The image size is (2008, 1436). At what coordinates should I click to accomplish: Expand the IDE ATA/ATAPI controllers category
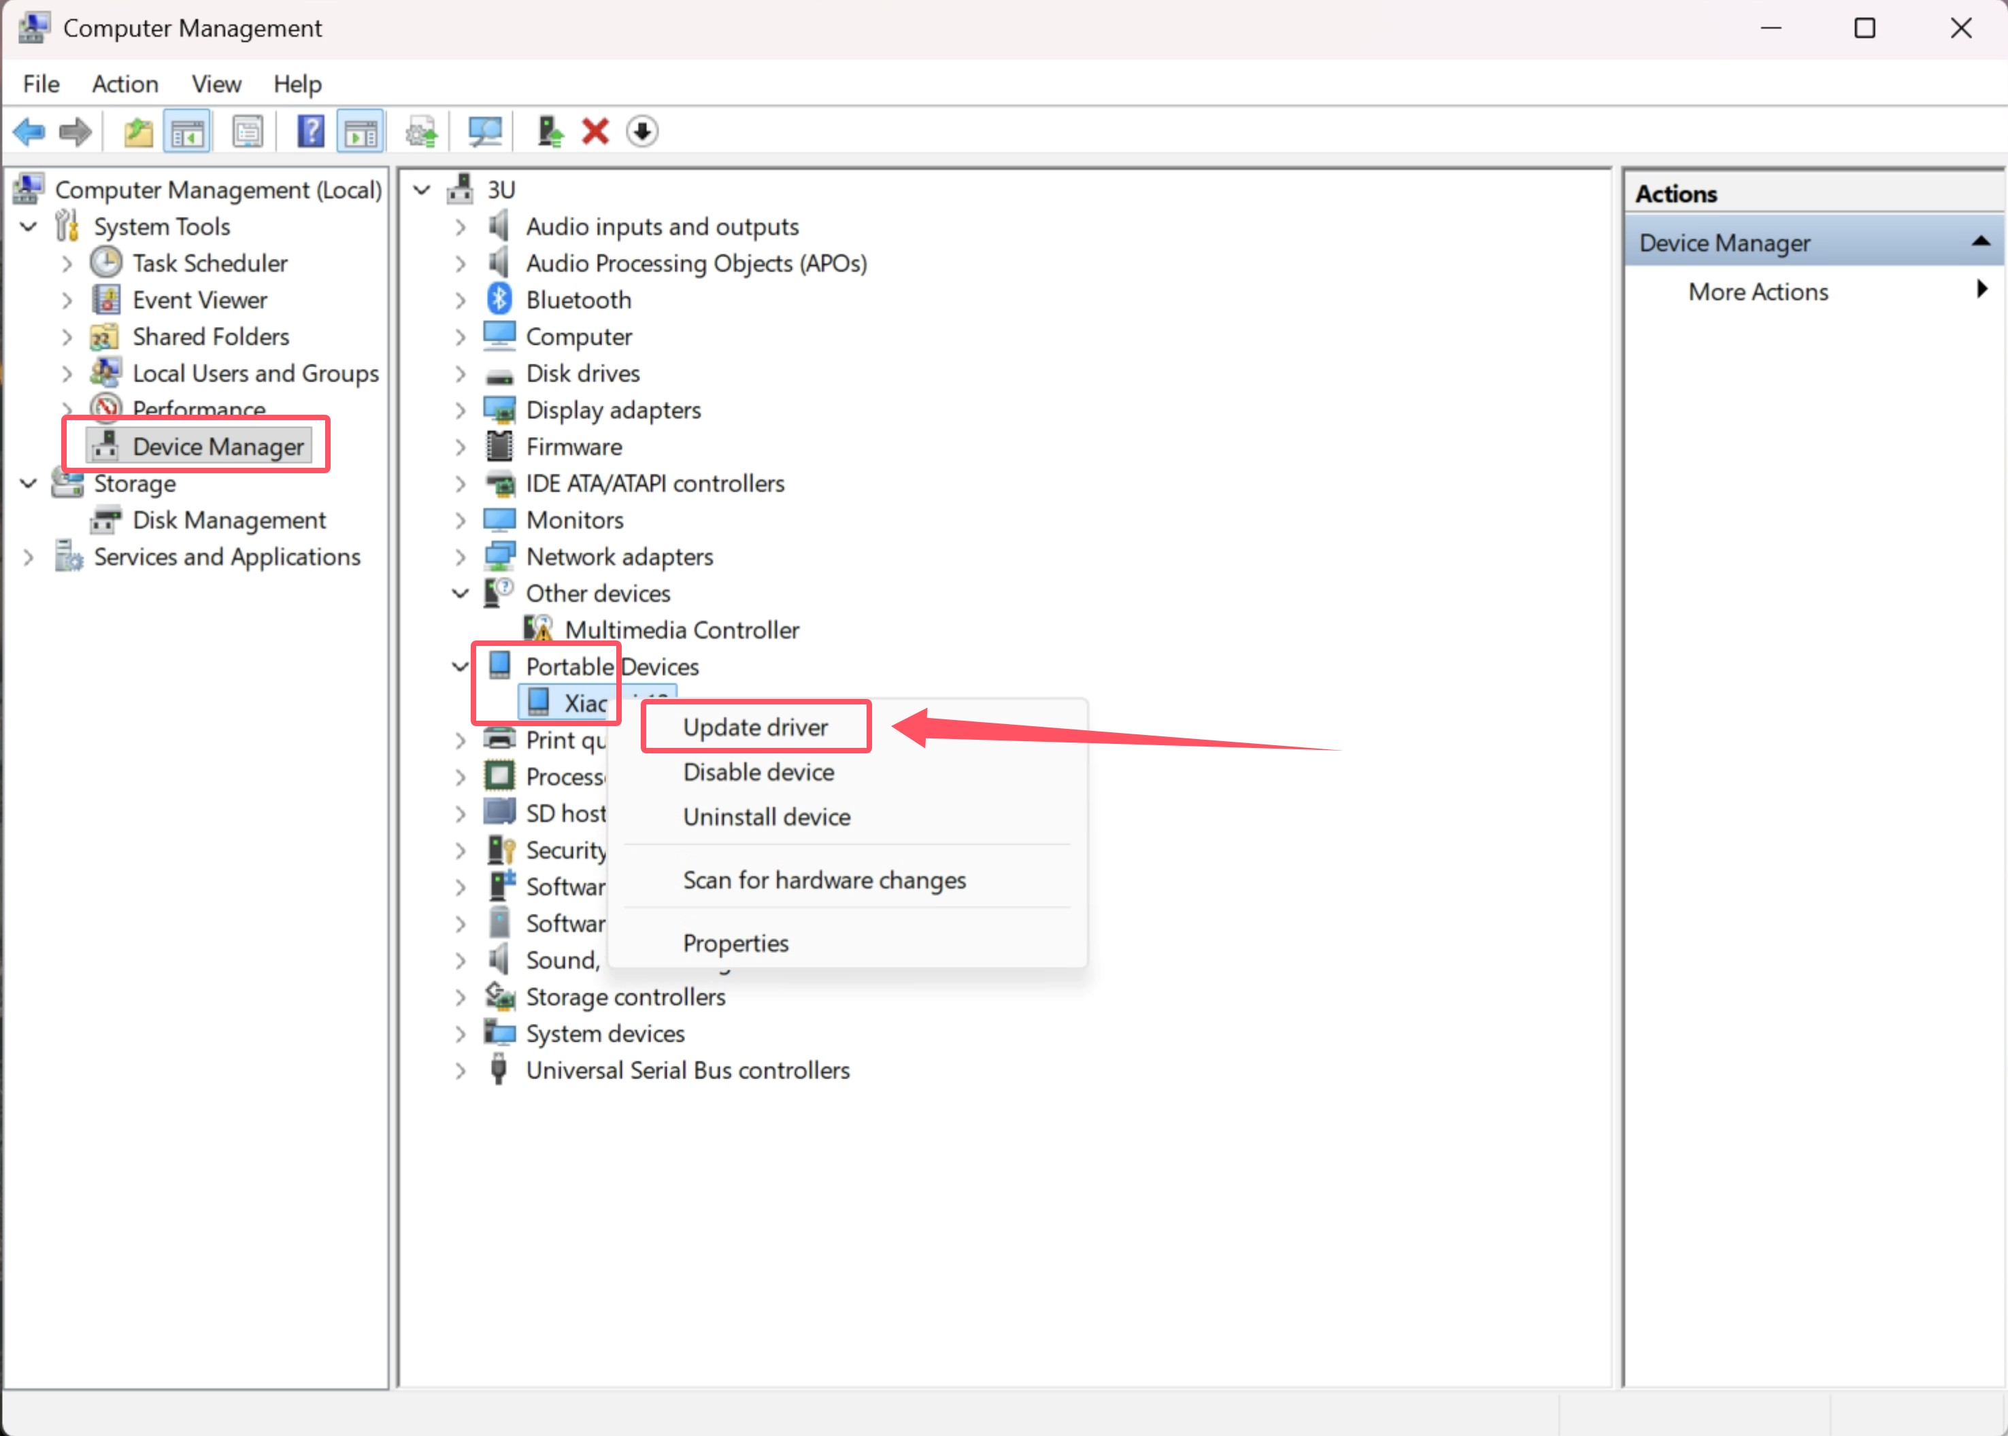pyautogui.click(x=460, y=483)
